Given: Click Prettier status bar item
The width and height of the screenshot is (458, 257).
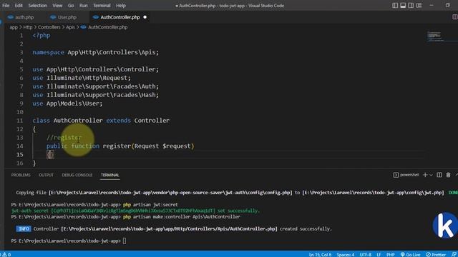Looking at the screenshot, I should pos(436,254).
